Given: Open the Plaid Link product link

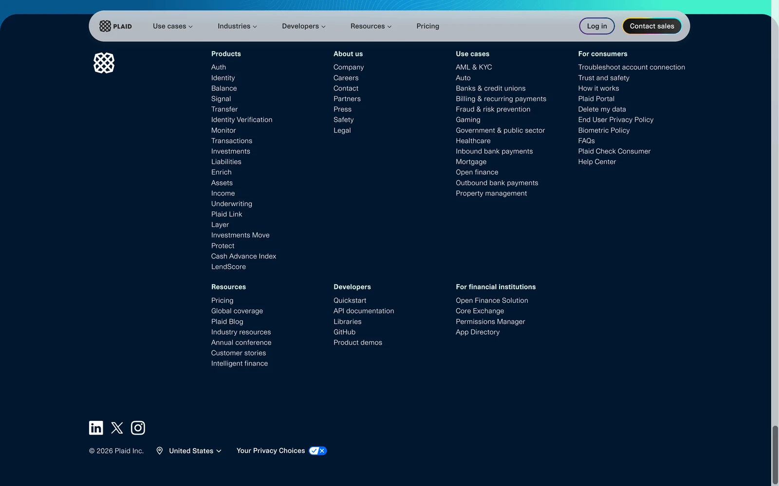Looking at the screenshot, I should tap(227, 214).
